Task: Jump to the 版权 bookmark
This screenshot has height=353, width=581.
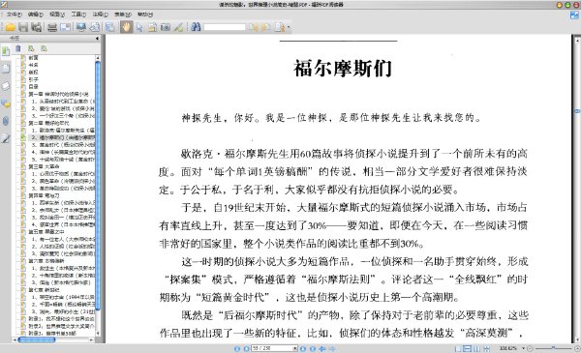Action: click(x=33, y=73)
